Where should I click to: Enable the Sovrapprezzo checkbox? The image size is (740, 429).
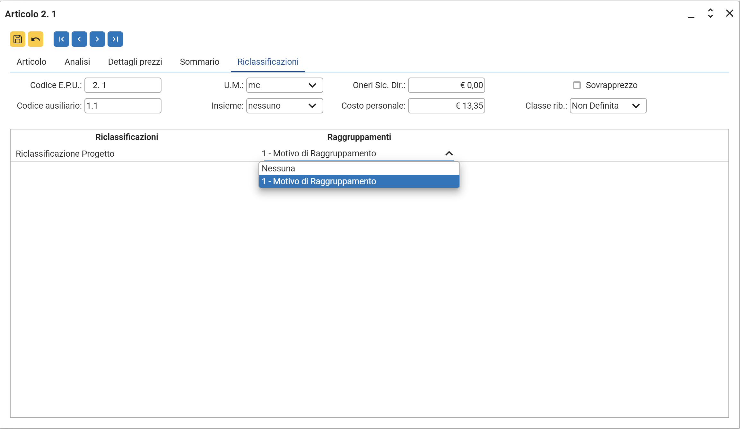point(577,85)
